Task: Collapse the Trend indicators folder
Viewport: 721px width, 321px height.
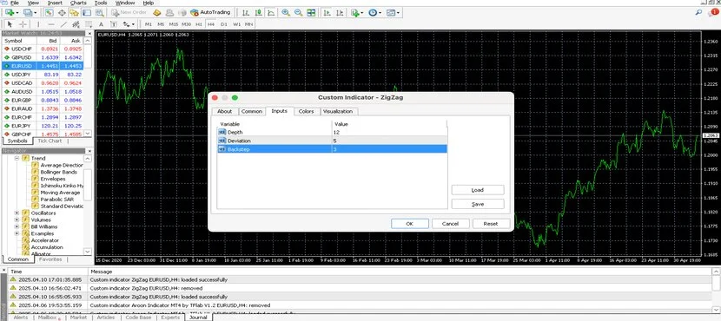Action: click(x=17, y=158)
